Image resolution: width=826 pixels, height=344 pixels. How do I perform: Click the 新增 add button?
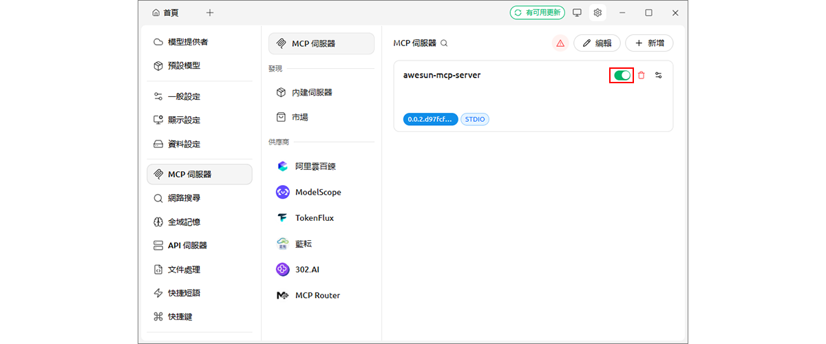[x=649, y=43]
